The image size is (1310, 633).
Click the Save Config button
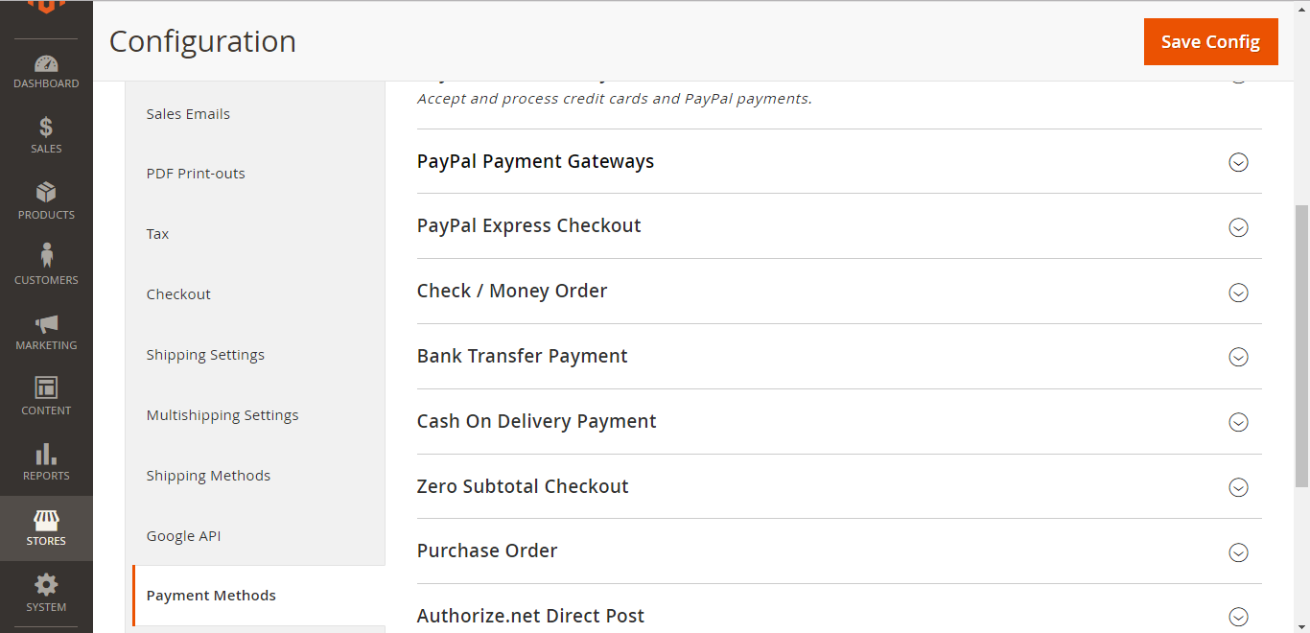(1210, 41)
